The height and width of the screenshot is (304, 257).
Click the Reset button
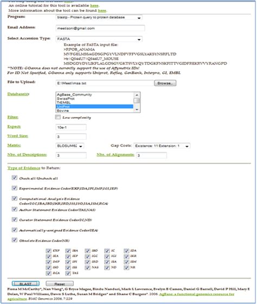(60, 284)
